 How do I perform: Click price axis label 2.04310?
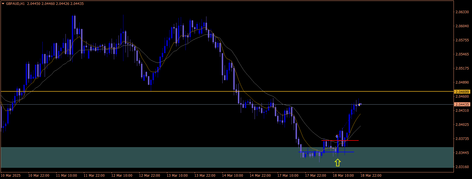click(x=462, y=111)
